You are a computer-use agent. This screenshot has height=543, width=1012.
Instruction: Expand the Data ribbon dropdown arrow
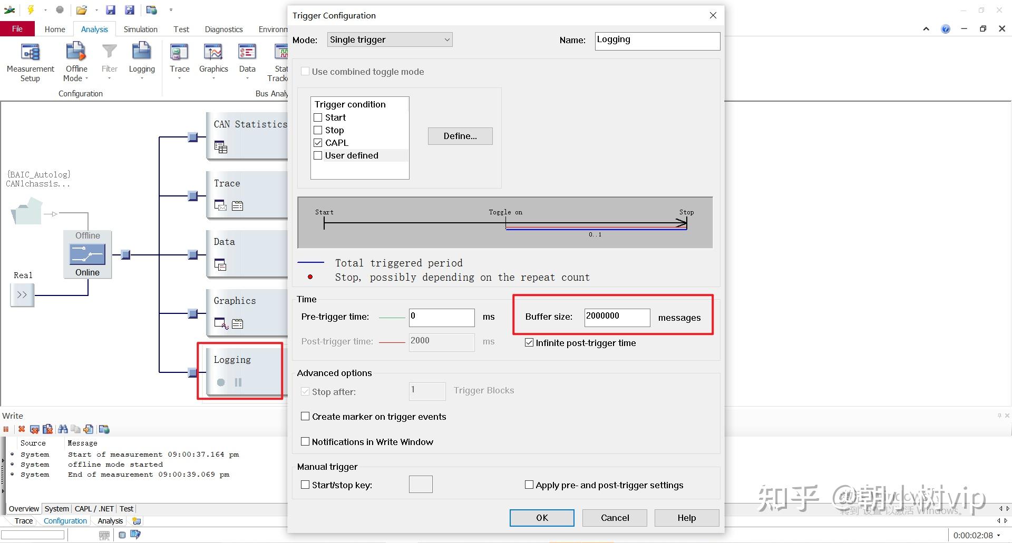tap(247, 78)
